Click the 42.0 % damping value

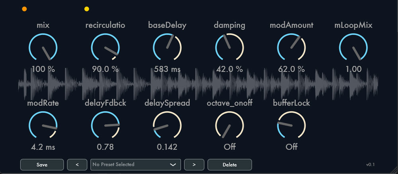point(230,69)
